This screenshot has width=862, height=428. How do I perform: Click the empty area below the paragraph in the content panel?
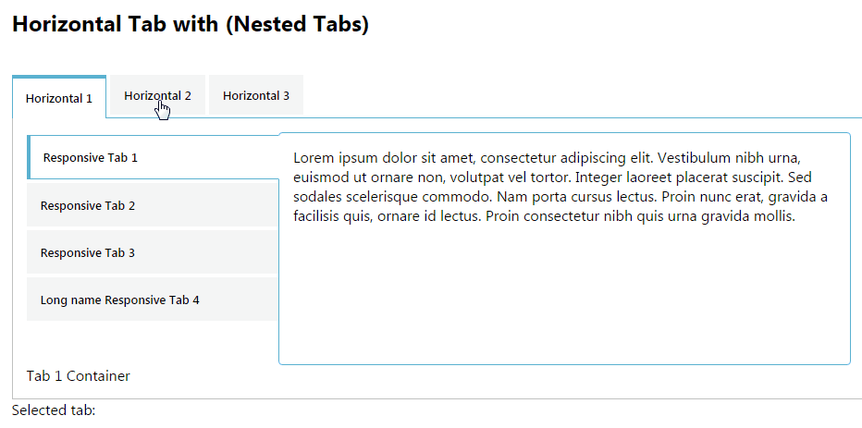[x=564, y=294]
